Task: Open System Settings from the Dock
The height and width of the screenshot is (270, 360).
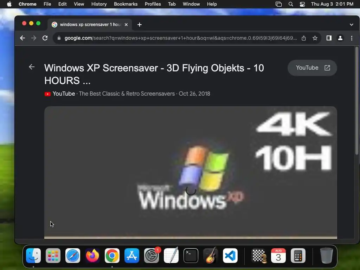Action: (x=152, y=256)
